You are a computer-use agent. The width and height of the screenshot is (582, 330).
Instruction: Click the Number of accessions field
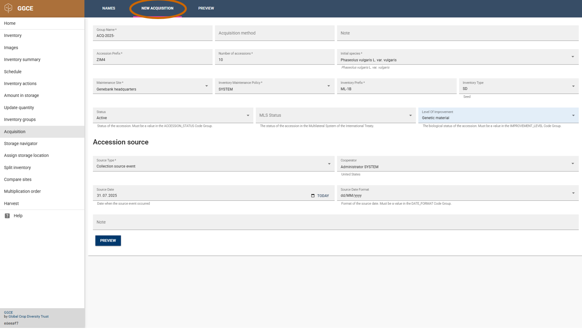pyautogui.click(x=274, y=60)
